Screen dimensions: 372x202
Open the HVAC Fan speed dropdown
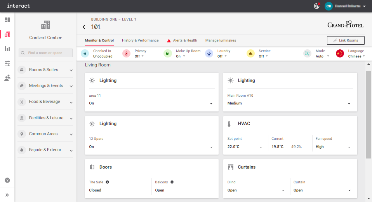point(333,147)
